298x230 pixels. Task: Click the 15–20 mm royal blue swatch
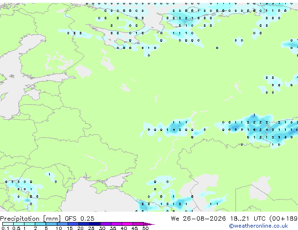point(73,224)
